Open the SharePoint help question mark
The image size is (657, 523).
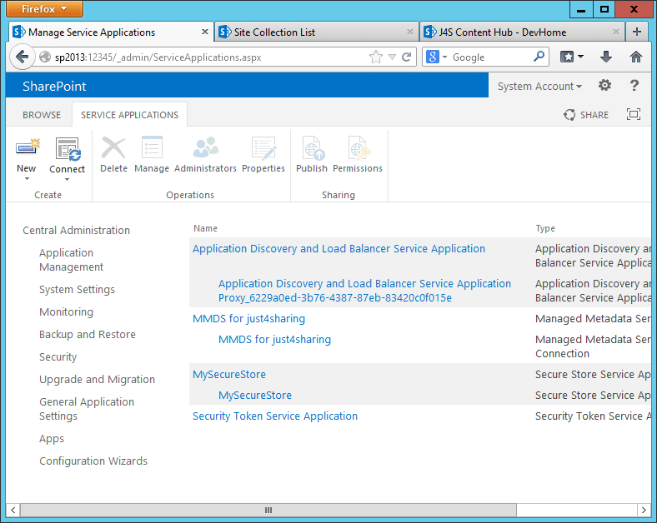pos(634,85)
